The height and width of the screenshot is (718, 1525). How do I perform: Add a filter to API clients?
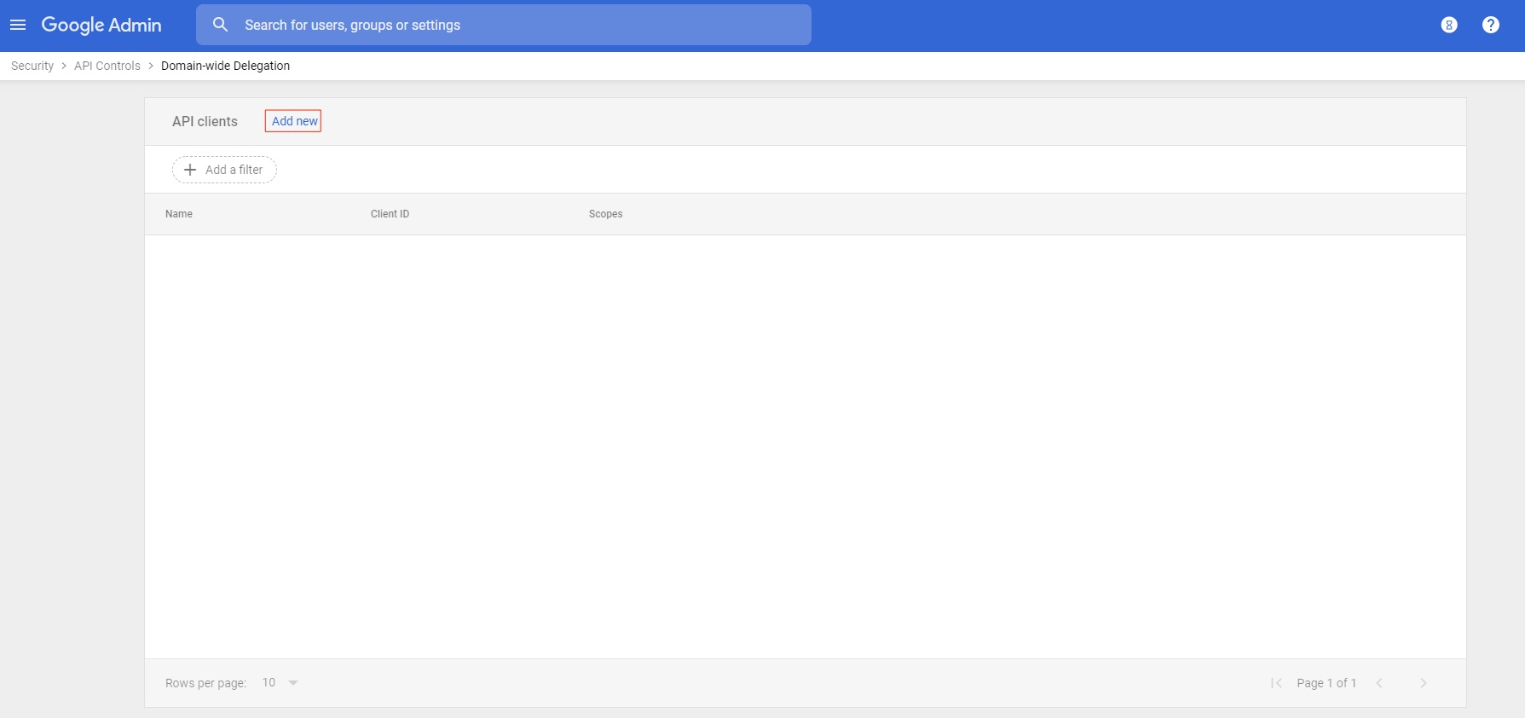(x=224, y=170)
